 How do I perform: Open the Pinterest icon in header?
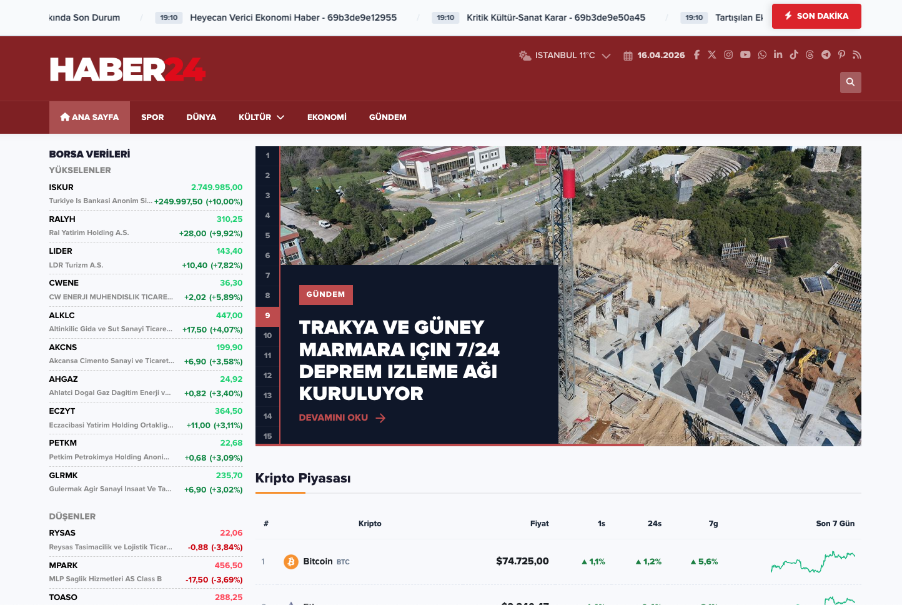(x=841, y=55)
